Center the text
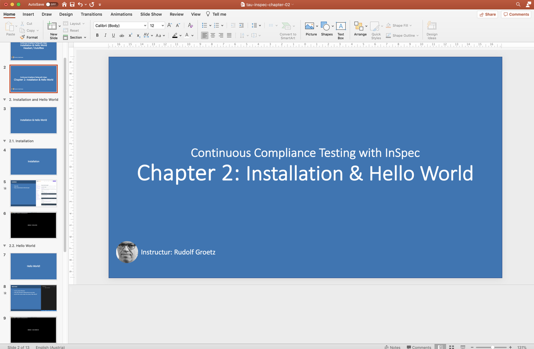534x349 pixels. click(213, 35)
